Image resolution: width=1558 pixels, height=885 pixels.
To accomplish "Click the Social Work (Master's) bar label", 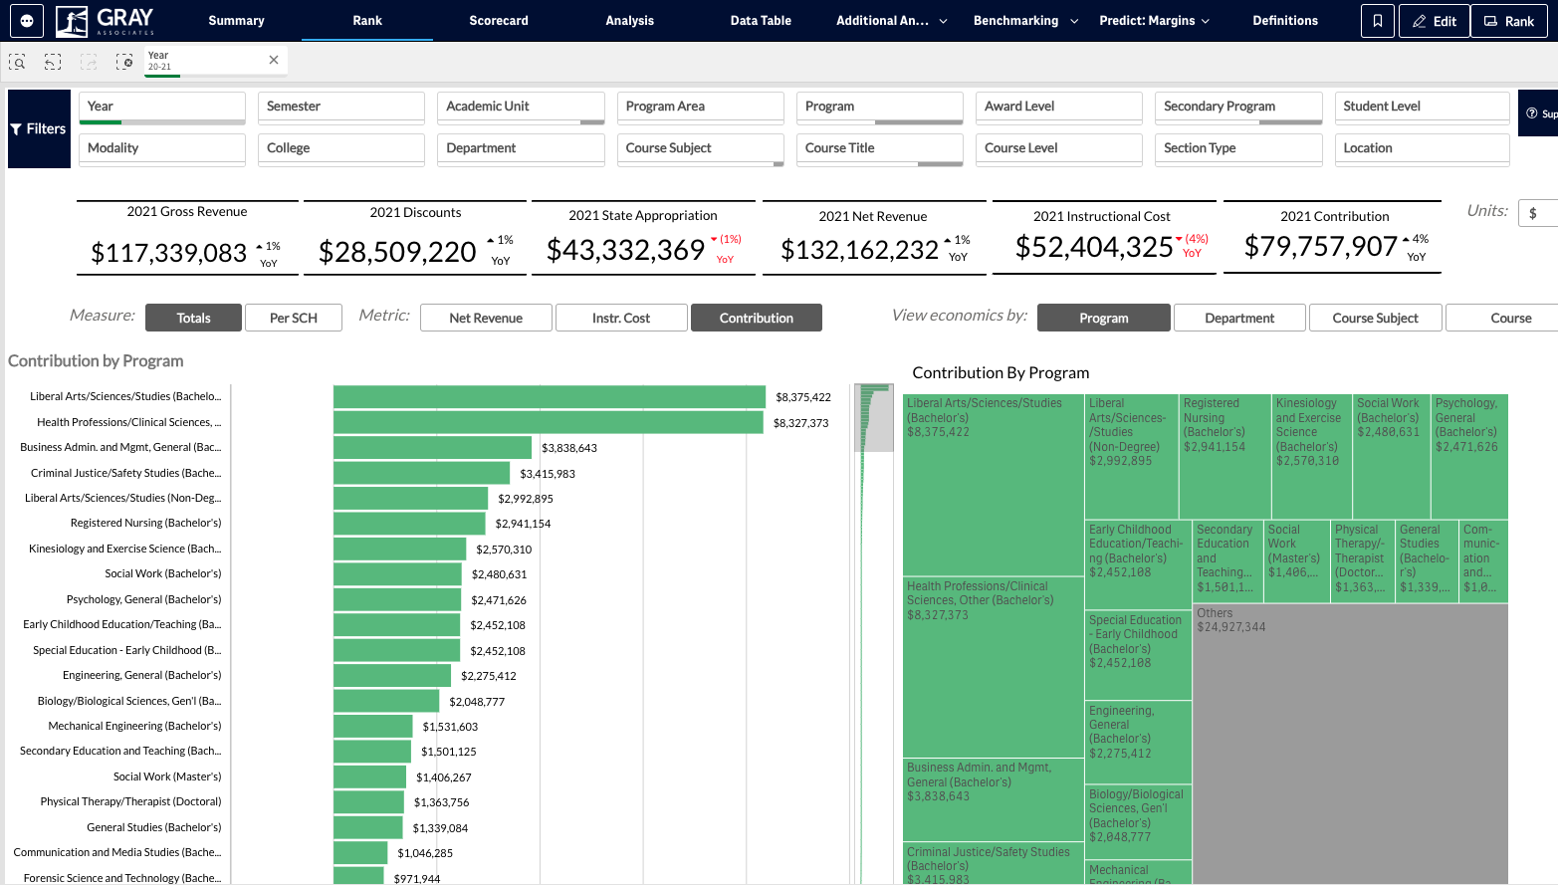I will [167, 776].
